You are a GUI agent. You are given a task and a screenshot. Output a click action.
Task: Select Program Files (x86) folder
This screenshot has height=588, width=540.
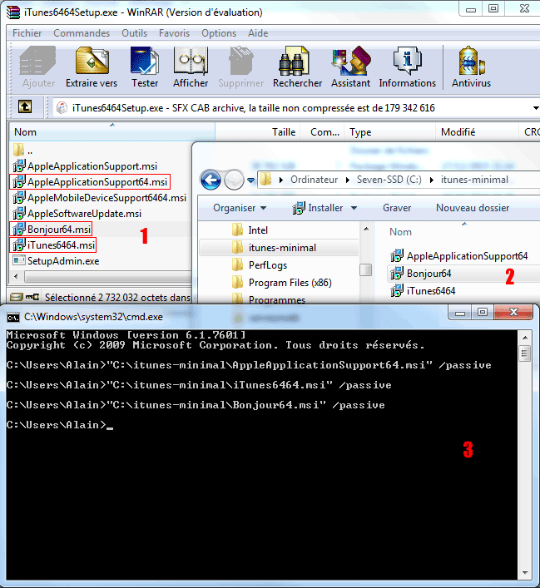click(x=282, y=283)
